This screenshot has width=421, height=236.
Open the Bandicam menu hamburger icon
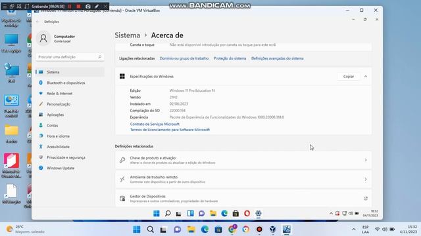pos(5,6)
